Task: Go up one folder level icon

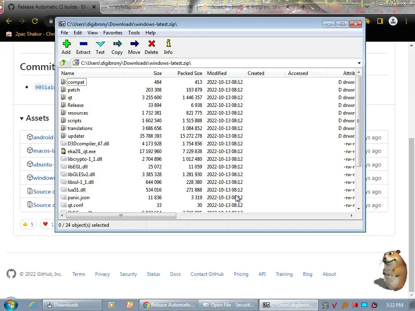Action: point(63,63)
